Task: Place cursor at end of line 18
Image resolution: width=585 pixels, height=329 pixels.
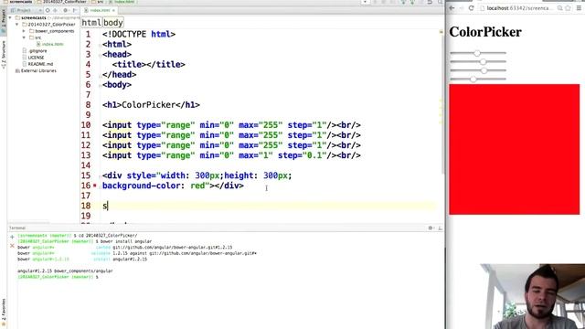Action: [x=109, y=206]
